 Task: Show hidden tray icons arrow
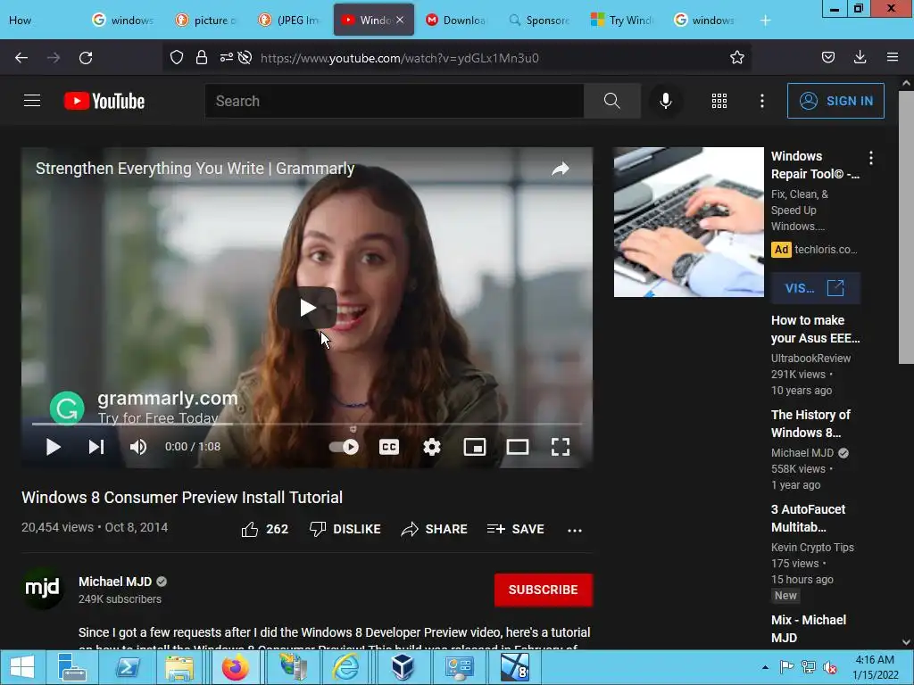(765, 667)
